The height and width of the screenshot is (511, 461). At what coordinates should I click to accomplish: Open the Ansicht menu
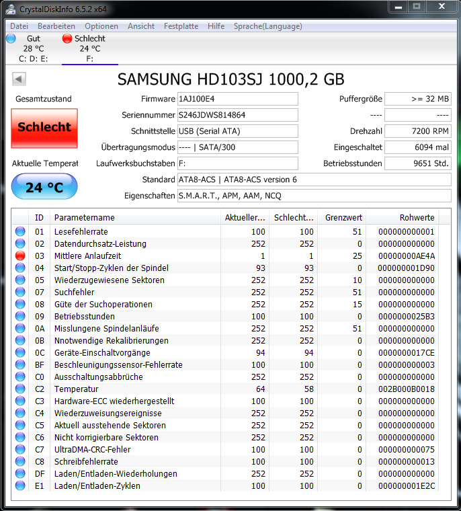[x=141, y=26]
